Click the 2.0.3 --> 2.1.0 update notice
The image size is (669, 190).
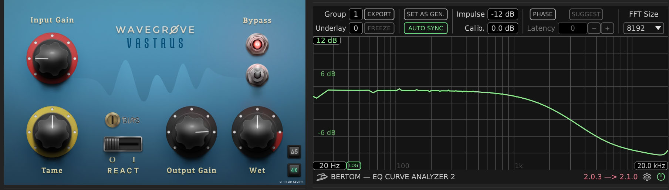point(611,177)
